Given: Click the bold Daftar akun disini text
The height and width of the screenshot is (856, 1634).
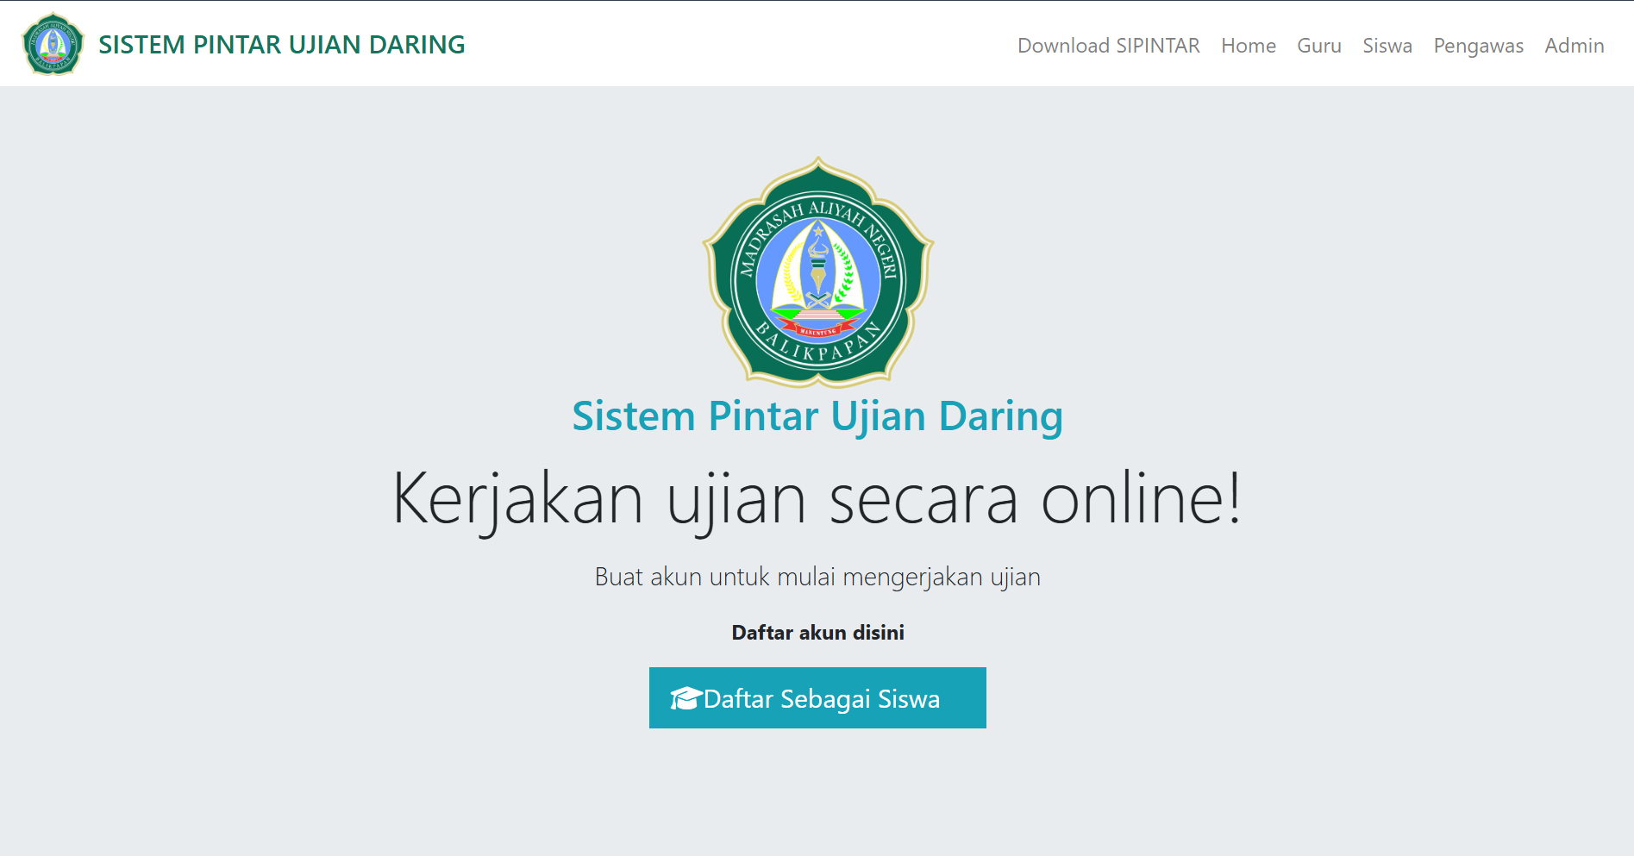Looking at the screenshot, I should click(x=817, y=633).
